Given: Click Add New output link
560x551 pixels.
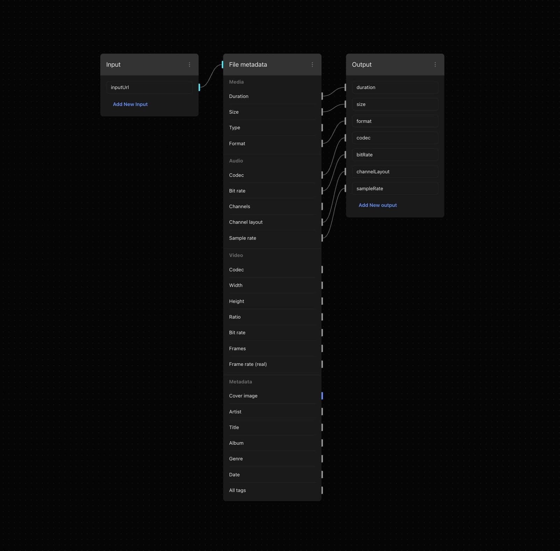Looking at the screenshot, I should [377, 205].
